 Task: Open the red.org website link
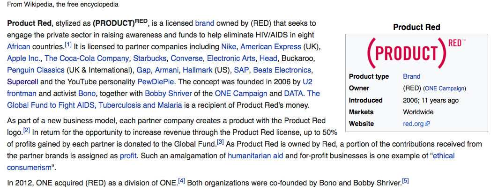coord(414,124)
